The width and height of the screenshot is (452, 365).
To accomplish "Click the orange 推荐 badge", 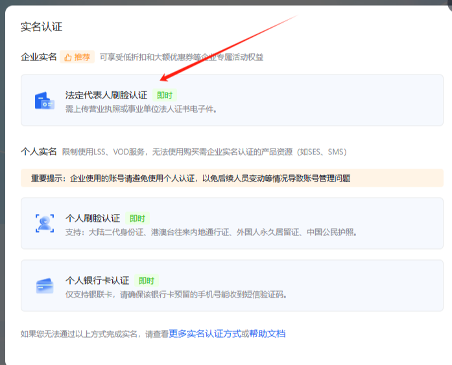I will 77,57.
